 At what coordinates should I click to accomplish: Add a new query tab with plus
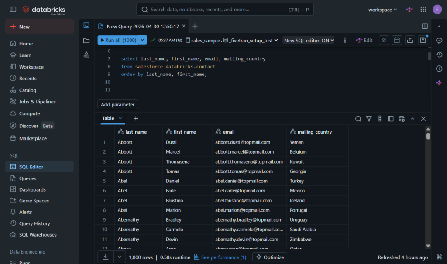[195, 26]
